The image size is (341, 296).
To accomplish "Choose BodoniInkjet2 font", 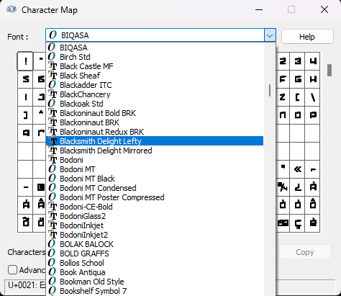I will pos(155,235).
